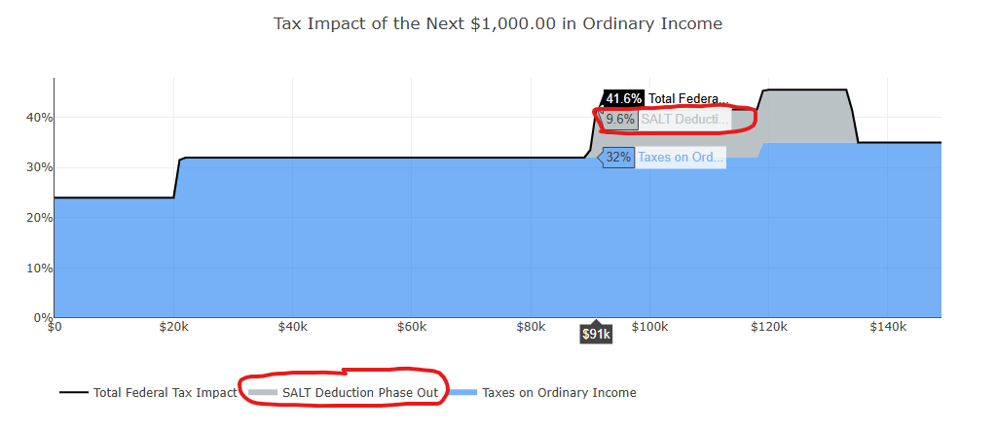Click the 41.6% Total Federal tooltip
This screenshot has width=997, height=430.
point(665,98)
